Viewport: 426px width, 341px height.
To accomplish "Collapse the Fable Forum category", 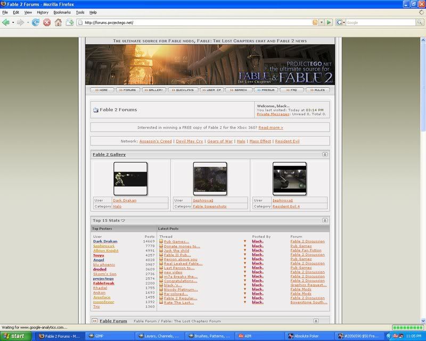I will 316,321.
